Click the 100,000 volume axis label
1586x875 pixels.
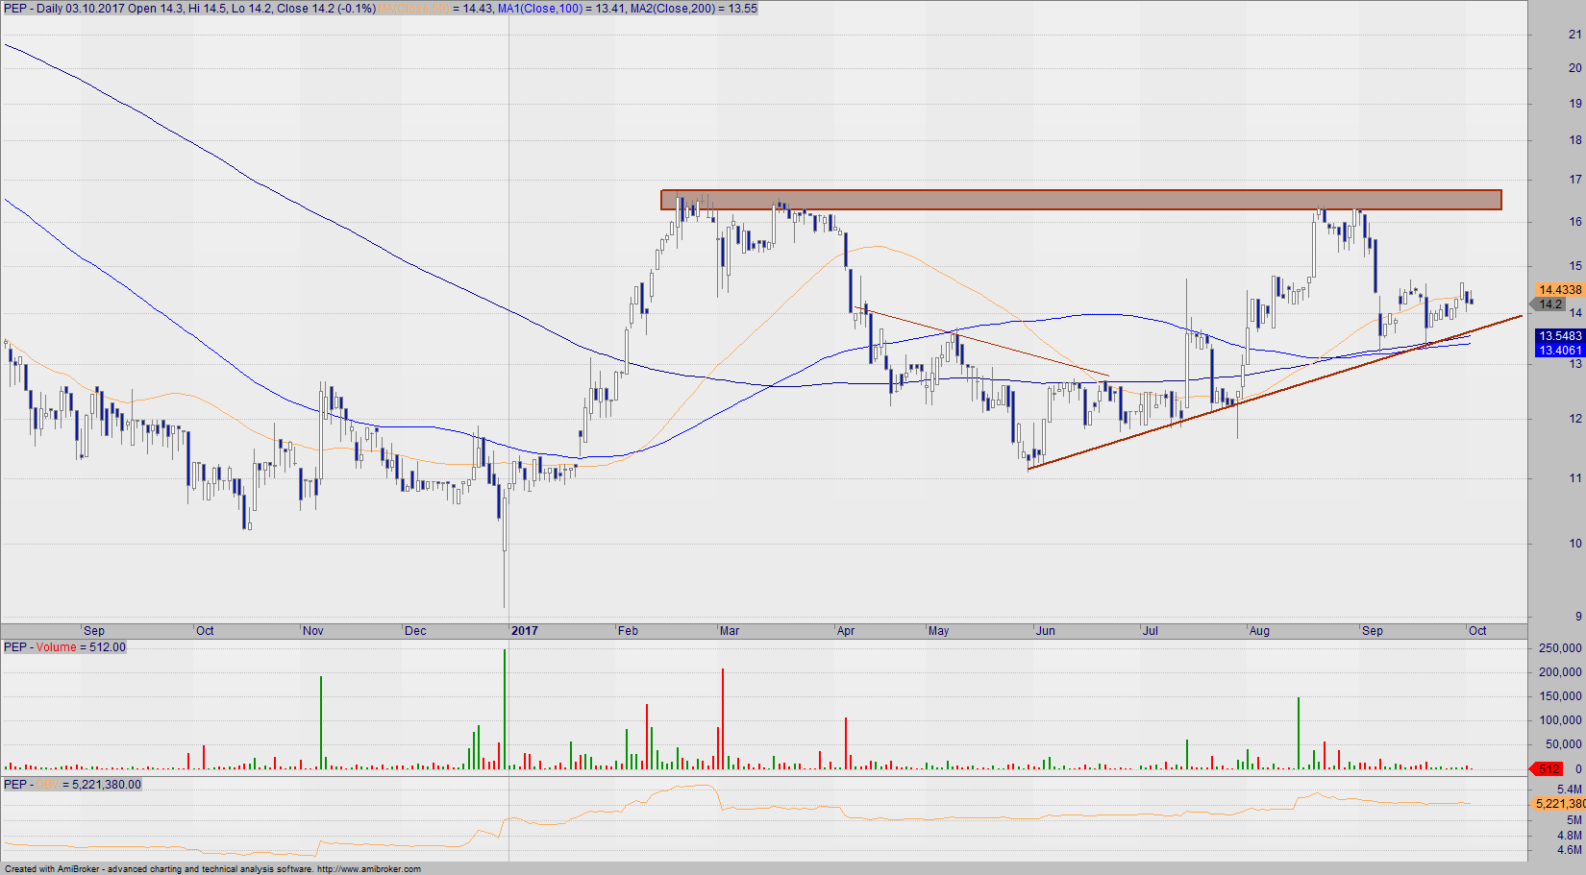tap(1560, 720)
